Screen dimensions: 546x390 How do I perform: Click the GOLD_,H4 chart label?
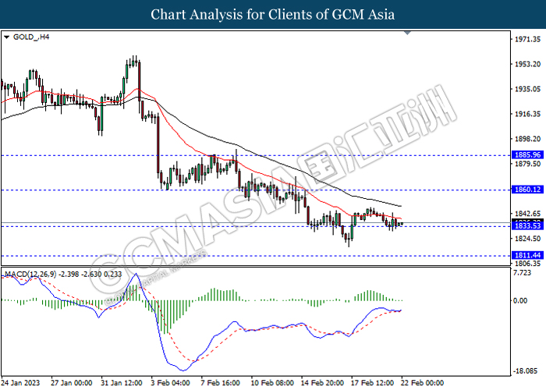(x=31, y=37)
